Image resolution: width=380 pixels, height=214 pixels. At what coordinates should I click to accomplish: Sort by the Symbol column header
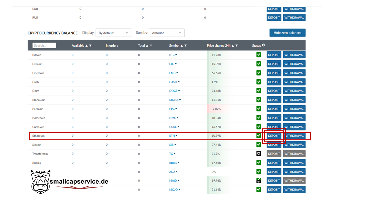[x=178, y=45]
